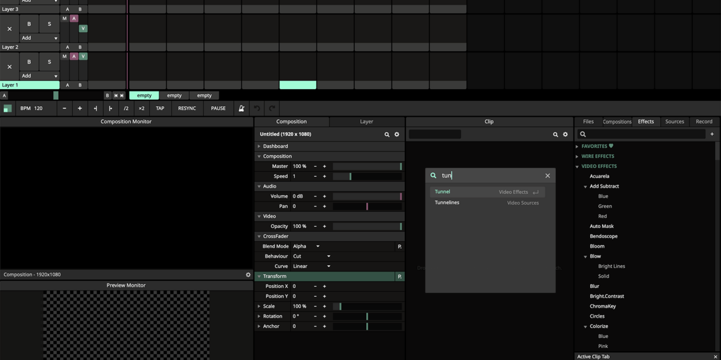Image resolution: width=721 pixels, height=360 pixels.
Task: Click the undo arrow icon
Action: [x=257, y=109]
